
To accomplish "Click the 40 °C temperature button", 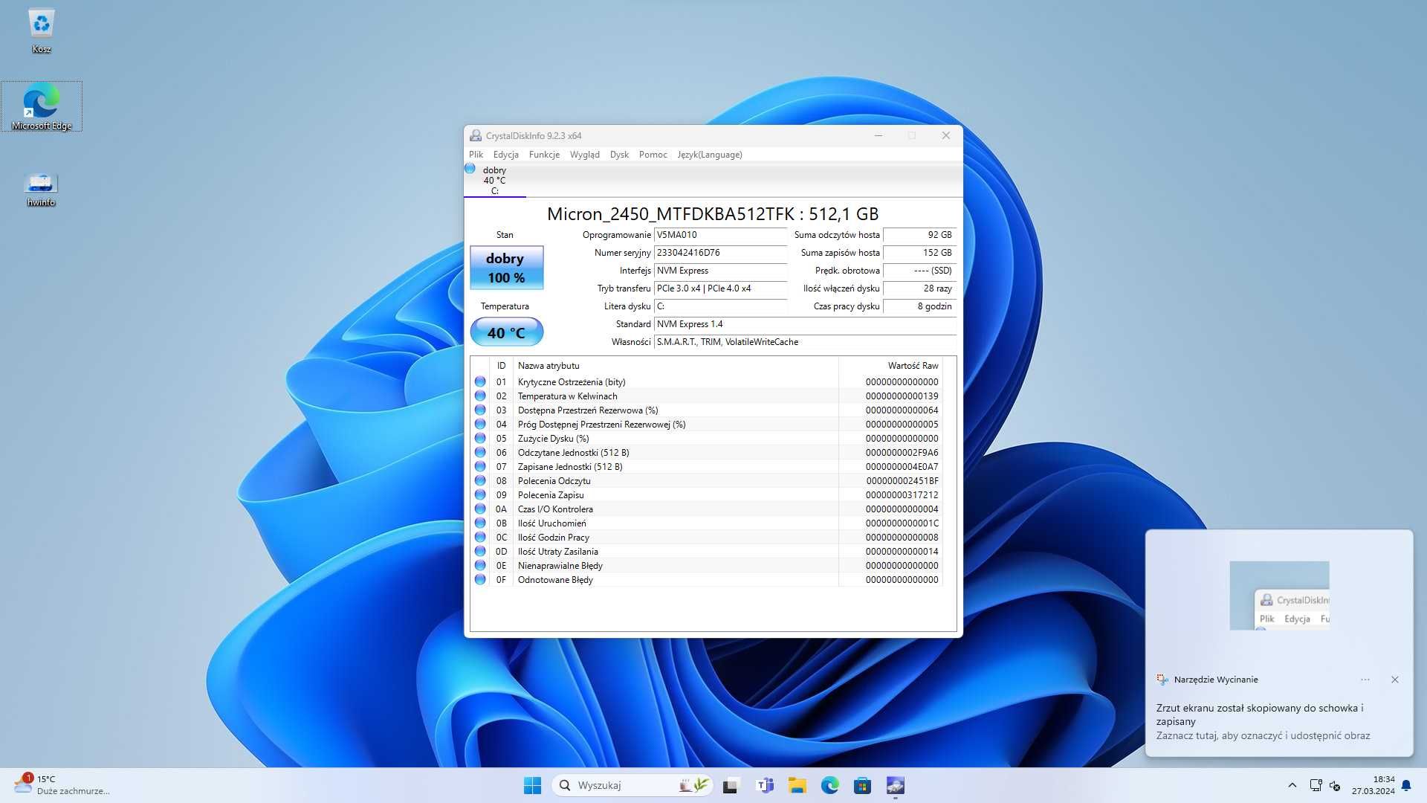I will click(507, 332).
